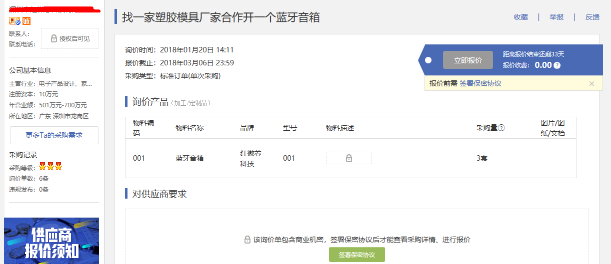Click 蓝牙音箱 in 物料名称 column
This screenshot has height=264, width=611.
pyautogui.click(x=189, y=158)
